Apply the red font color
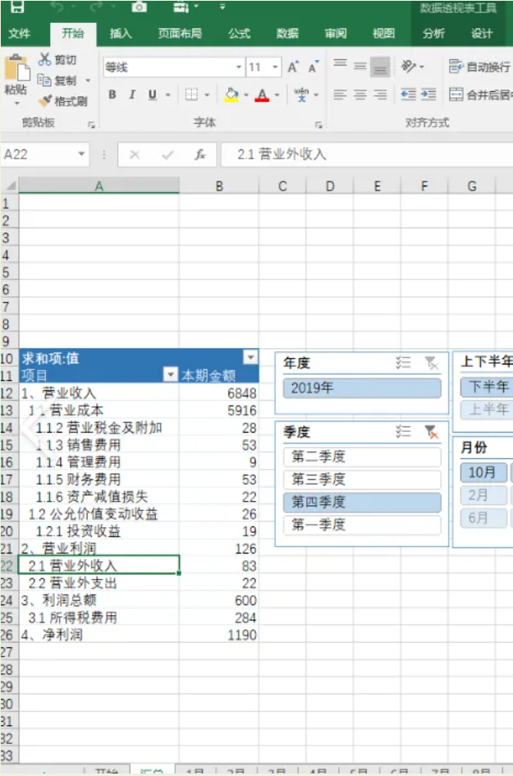The width and height of the screenshot is (513, 776). pyautogui.click(x=262, y=94)
